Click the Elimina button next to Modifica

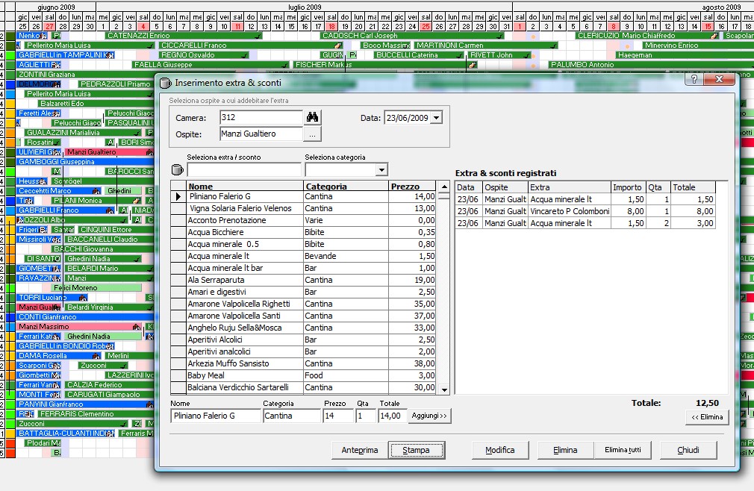tap(565, 450)
